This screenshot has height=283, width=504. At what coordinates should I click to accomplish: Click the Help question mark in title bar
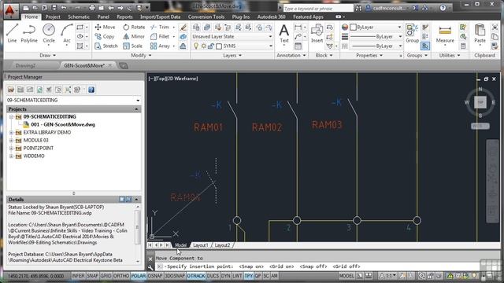pyautogui.click(x=443, y=8)
